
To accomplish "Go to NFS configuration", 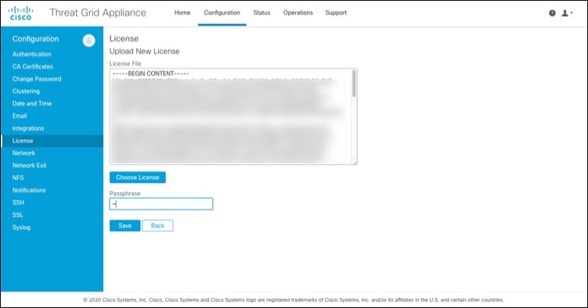I will 18,177.
